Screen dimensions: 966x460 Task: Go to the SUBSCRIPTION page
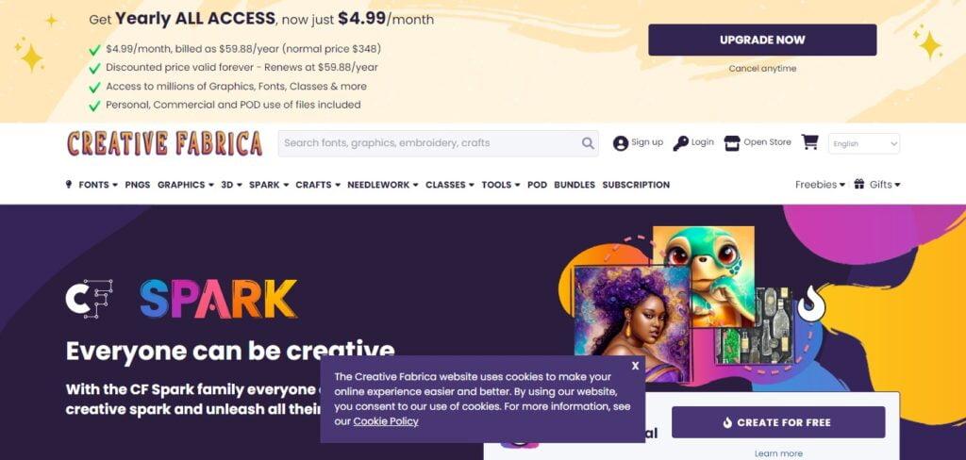point(636,185)
